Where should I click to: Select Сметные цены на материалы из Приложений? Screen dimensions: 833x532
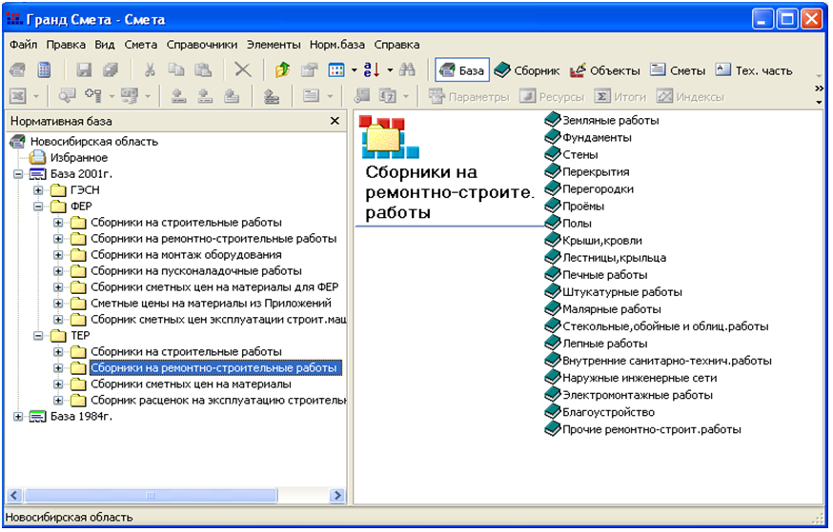coord(211,304)
